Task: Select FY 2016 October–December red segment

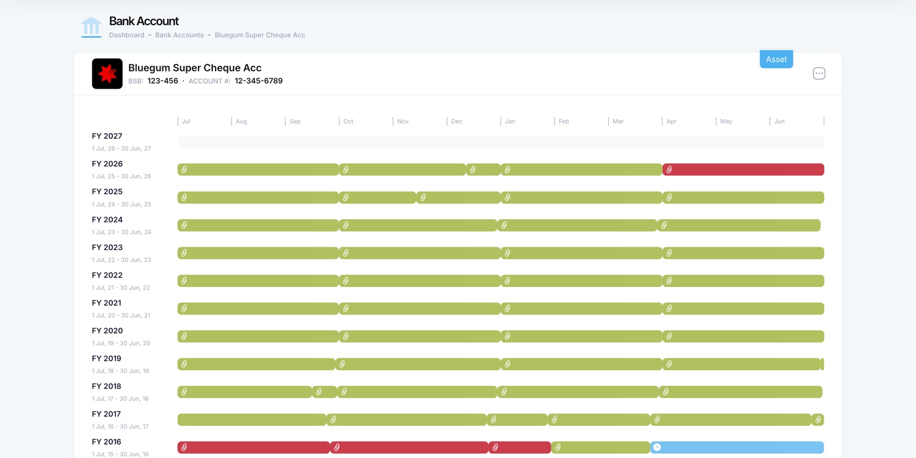Action: pos(409,448)
